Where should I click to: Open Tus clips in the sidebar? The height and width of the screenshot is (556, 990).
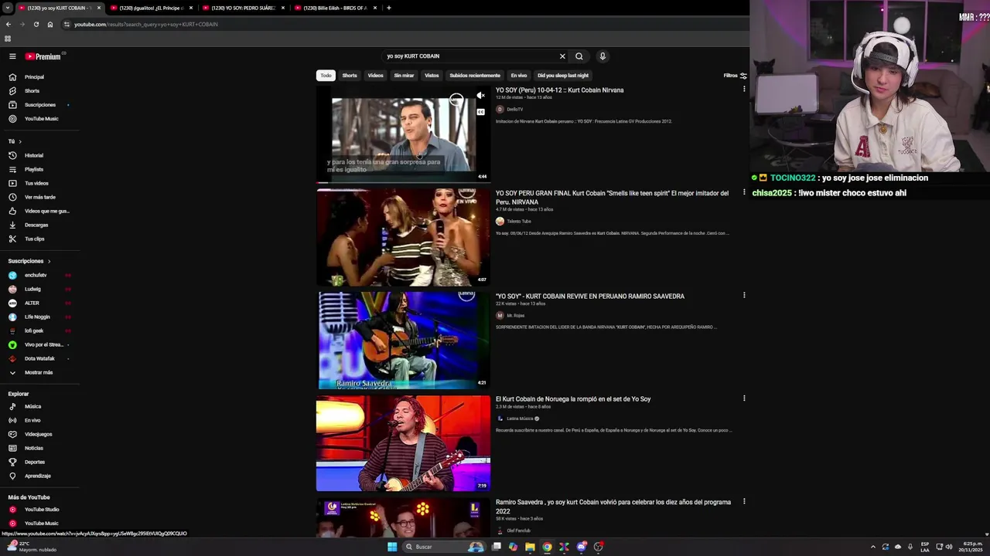(35, 239)
